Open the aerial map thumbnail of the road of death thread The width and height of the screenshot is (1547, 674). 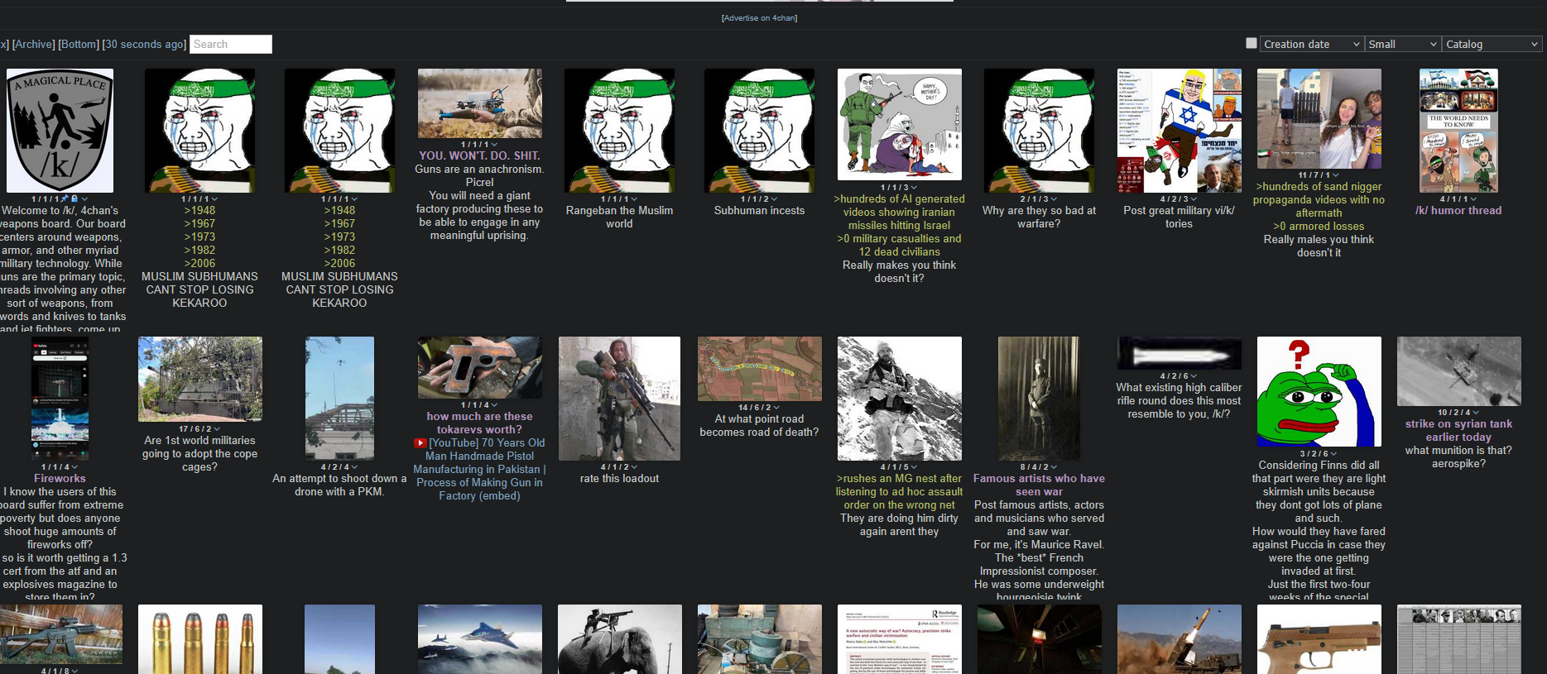click(760, 369)
